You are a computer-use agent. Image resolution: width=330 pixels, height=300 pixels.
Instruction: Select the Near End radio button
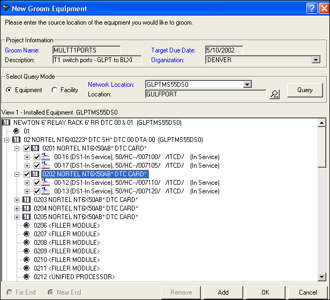(50, 292)
